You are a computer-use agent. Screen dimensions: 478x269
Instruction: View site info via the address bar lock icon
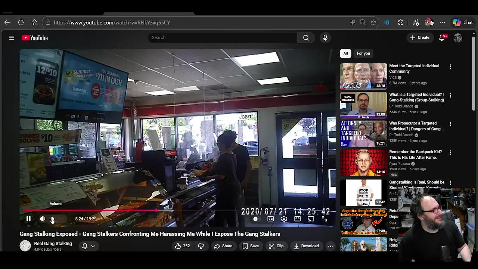click(47, 22)
